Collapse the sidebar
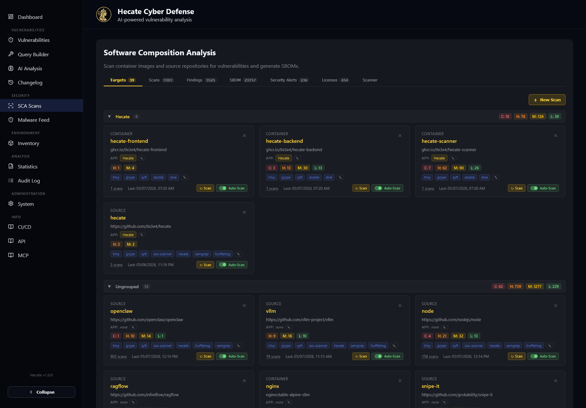 click(41, 392)
